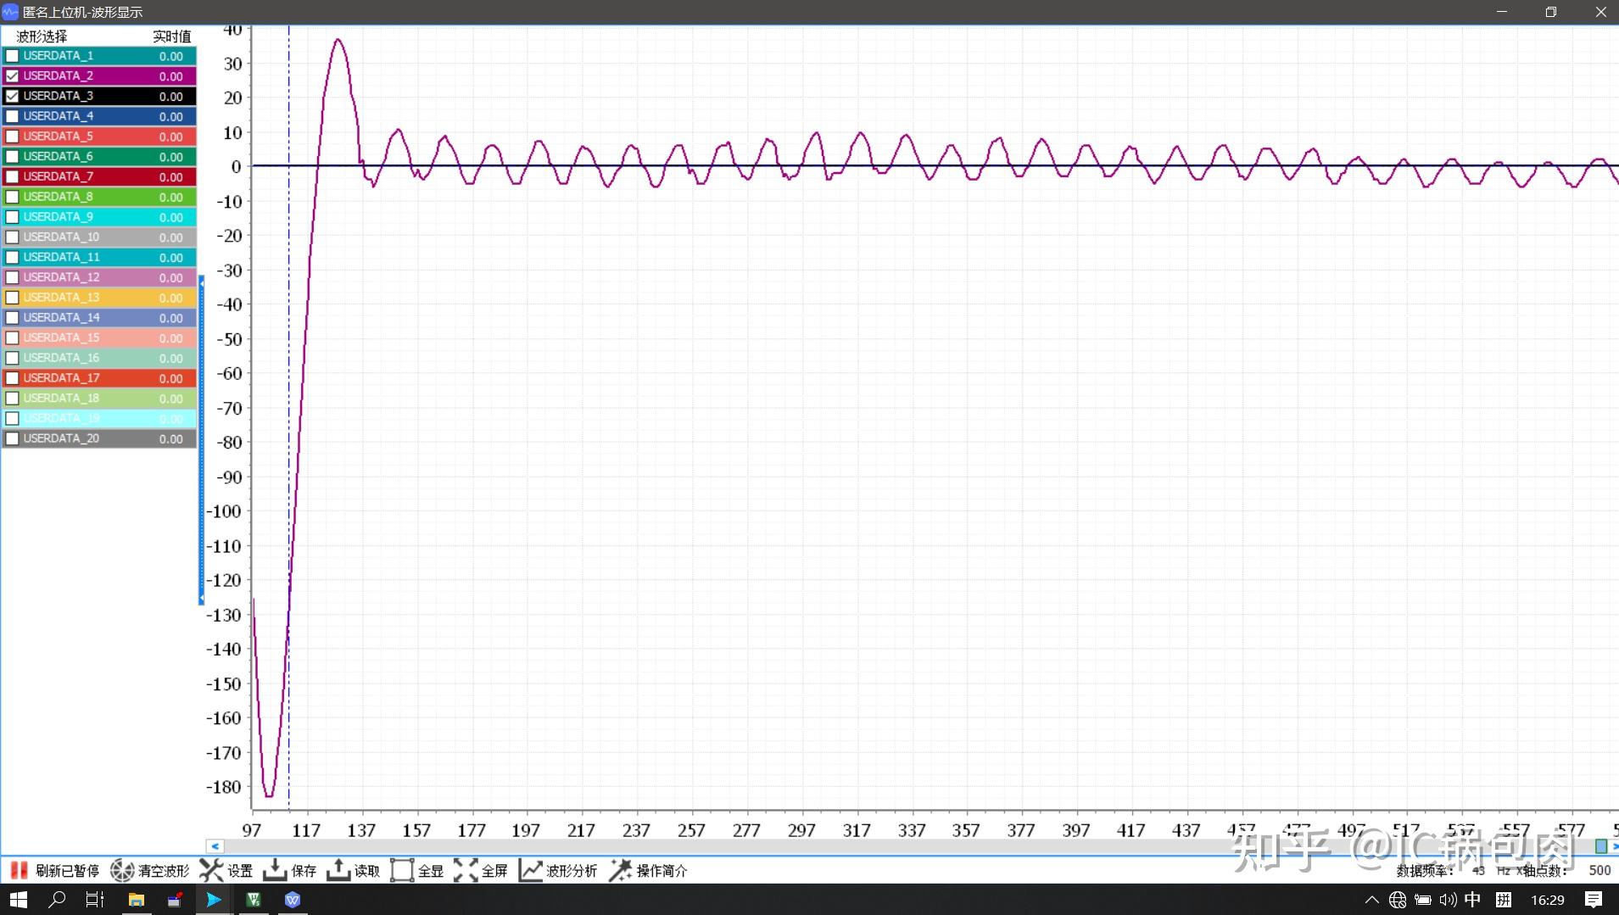Viewport: 1619px width, 915px height.
Task: Select the USERDATA_16 checkbox
Action: click(12, 358)
